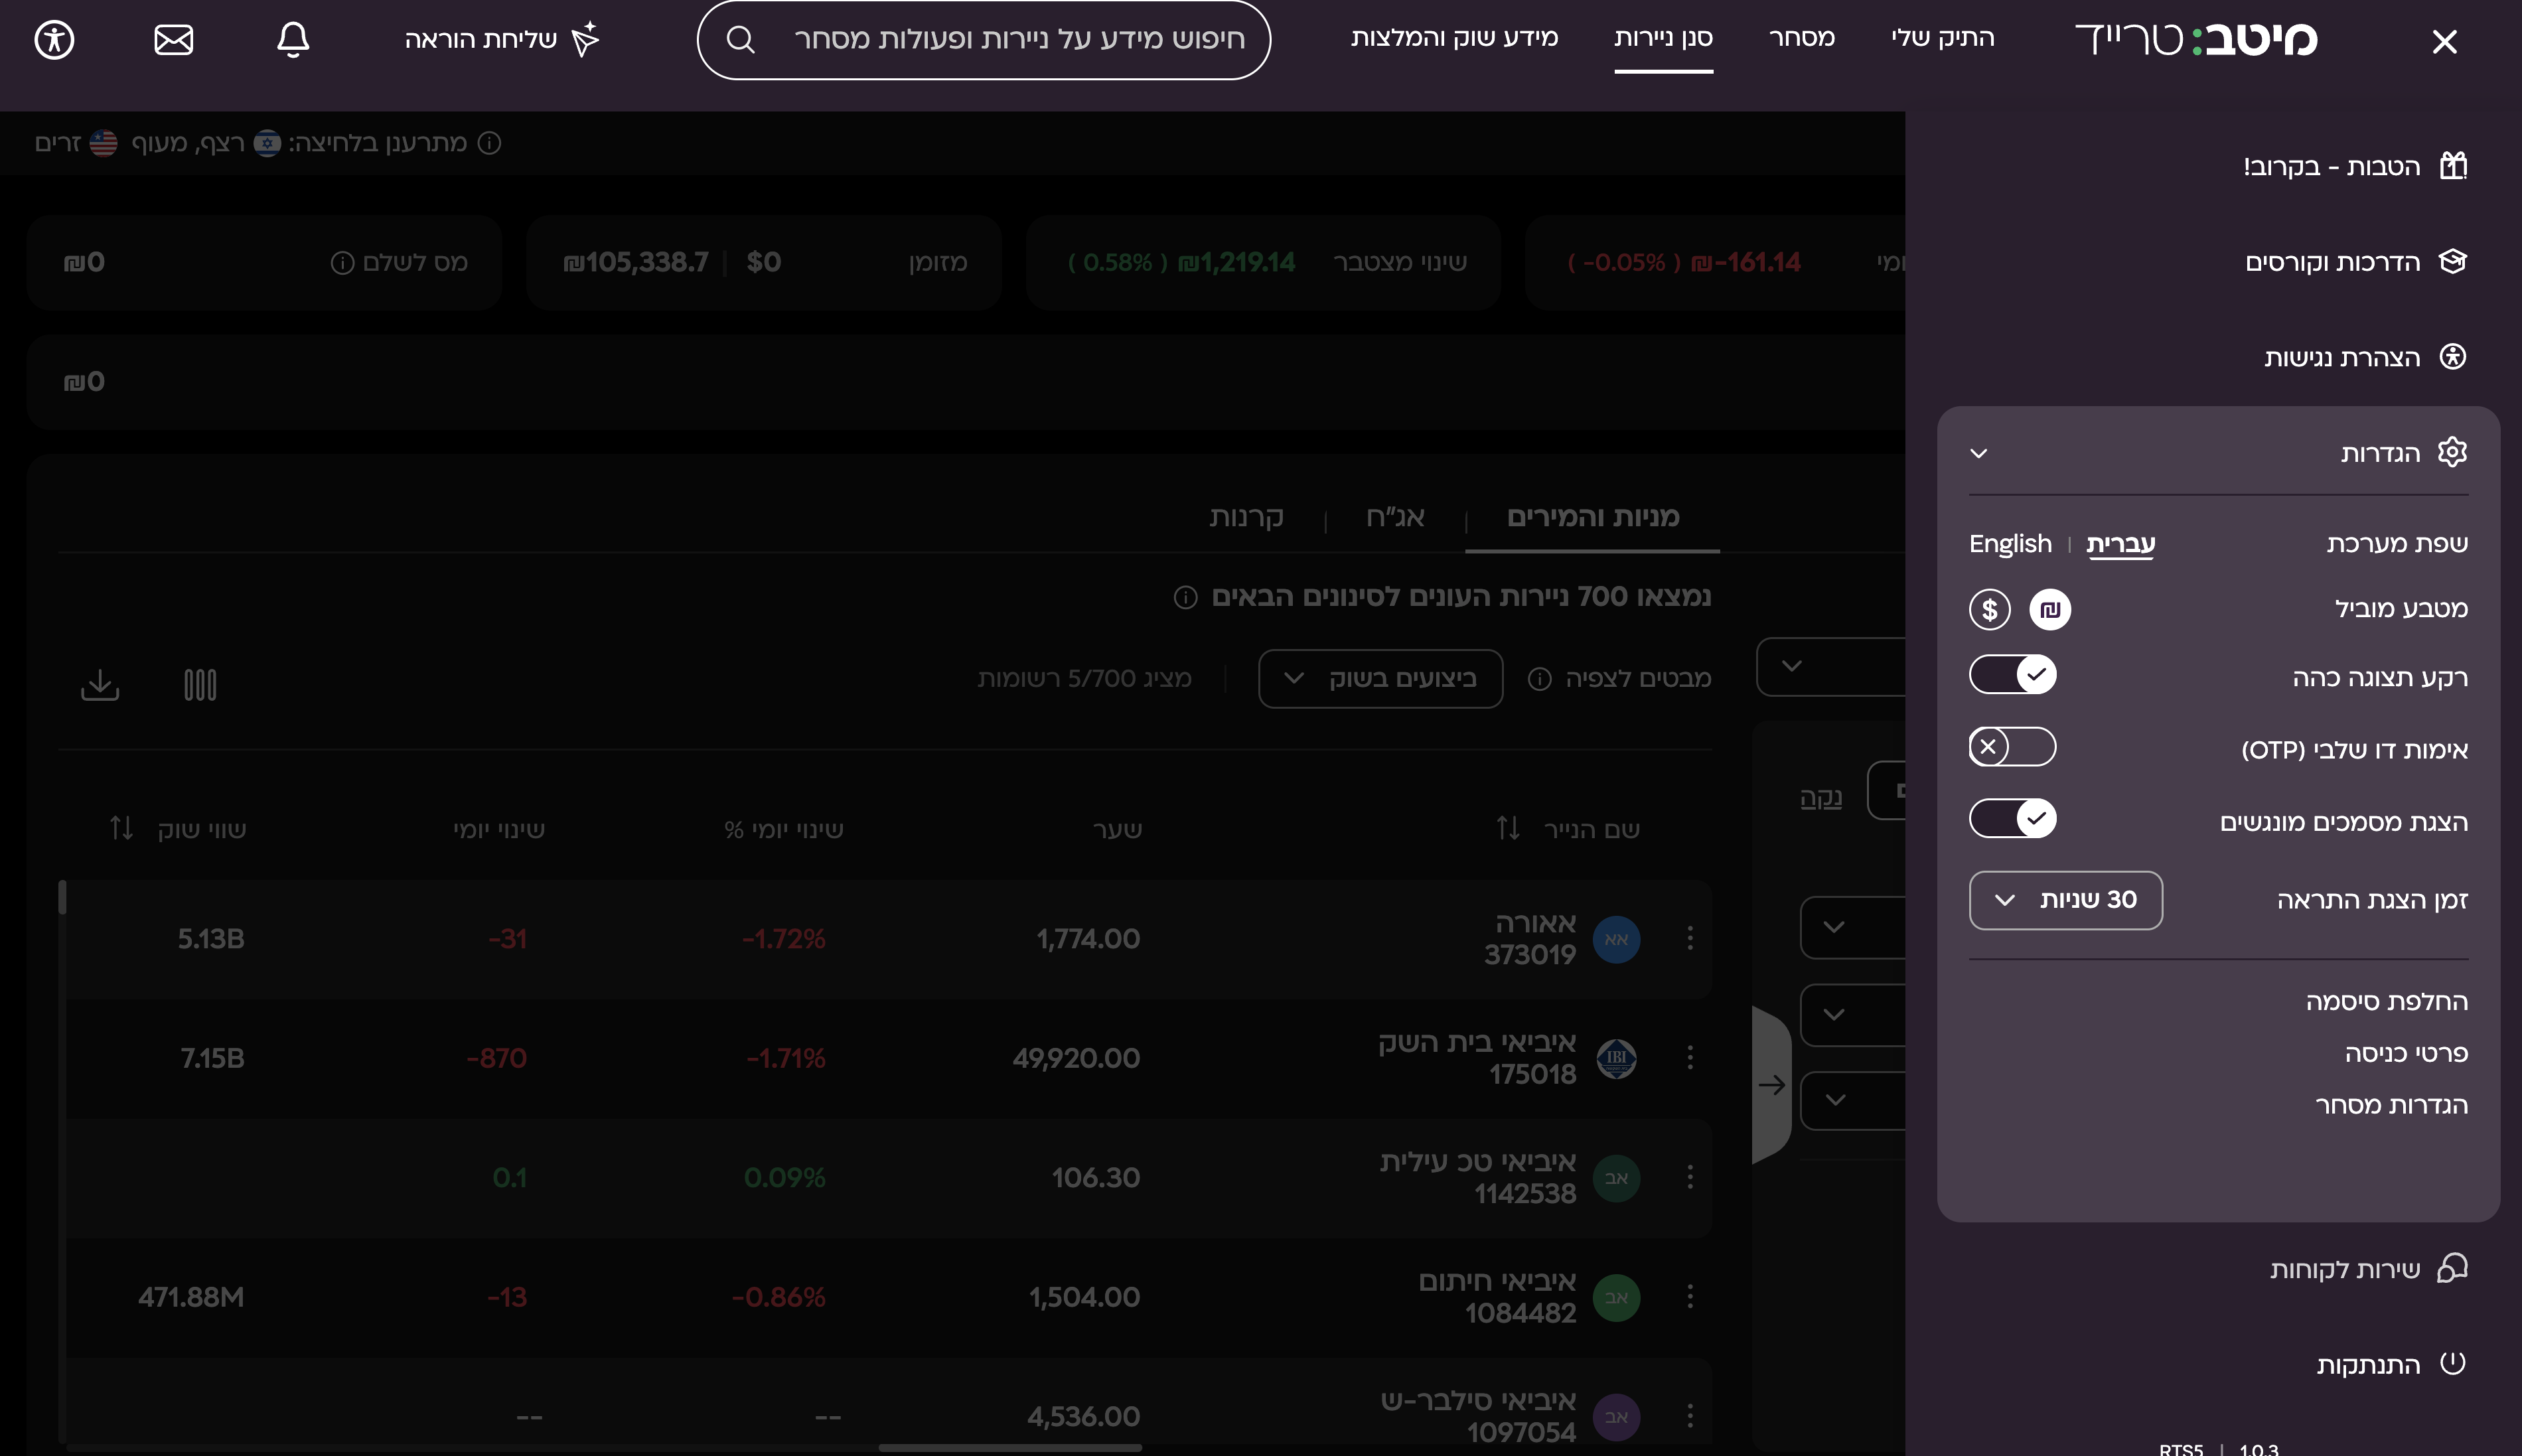
Task: Toggle the אימות דו שלבי (OTP) switch
Action: coord(2012,747)
